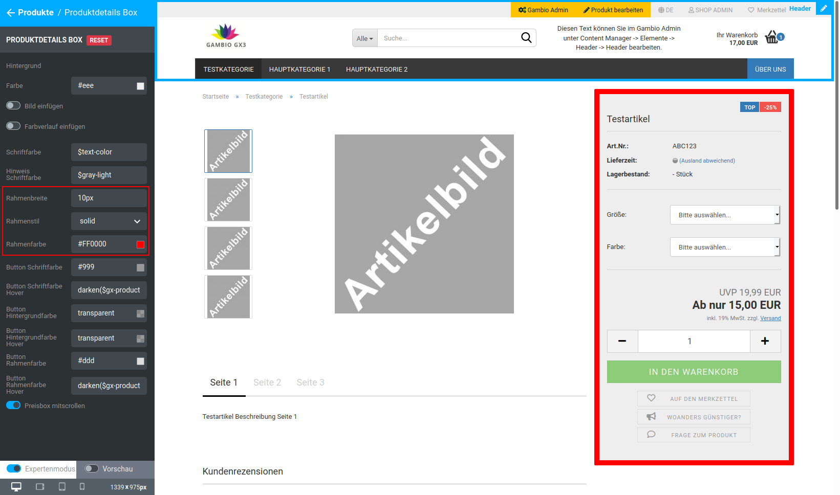Select the tablet preview icon
The height and width of the screenshot is (495, 840).
tap(62, 487)
